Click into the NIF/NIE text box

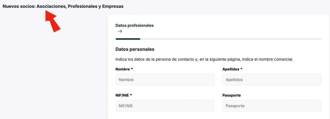tap(165, 106)
